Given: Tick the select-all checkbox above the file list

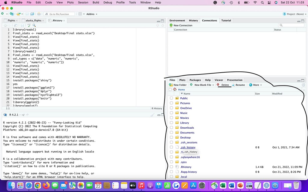Looking at the screenshot, I should (170, 89).
